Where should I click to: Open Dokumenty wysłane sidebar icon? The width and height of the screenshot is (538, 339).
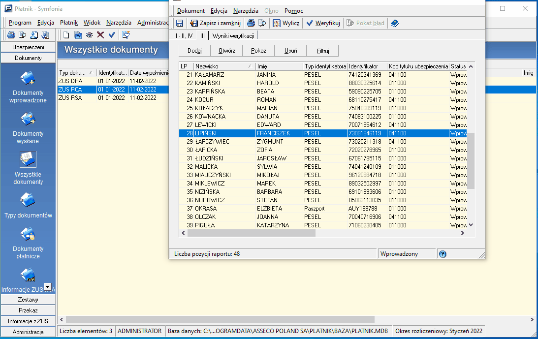click(28, 127)
